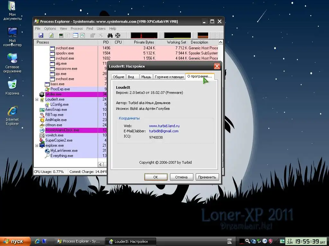The image size is (329, 246).
Task: Open the Options menu
Action: coord(50,29)
